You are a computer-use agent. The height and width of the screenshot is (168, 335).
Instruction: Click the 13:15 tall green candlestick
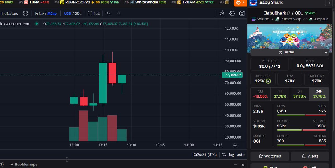[103, 83]
